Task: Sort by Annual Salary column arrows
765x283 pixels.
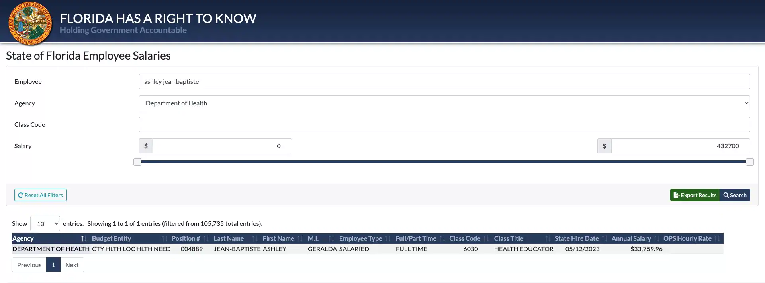Action: point(656,238)
